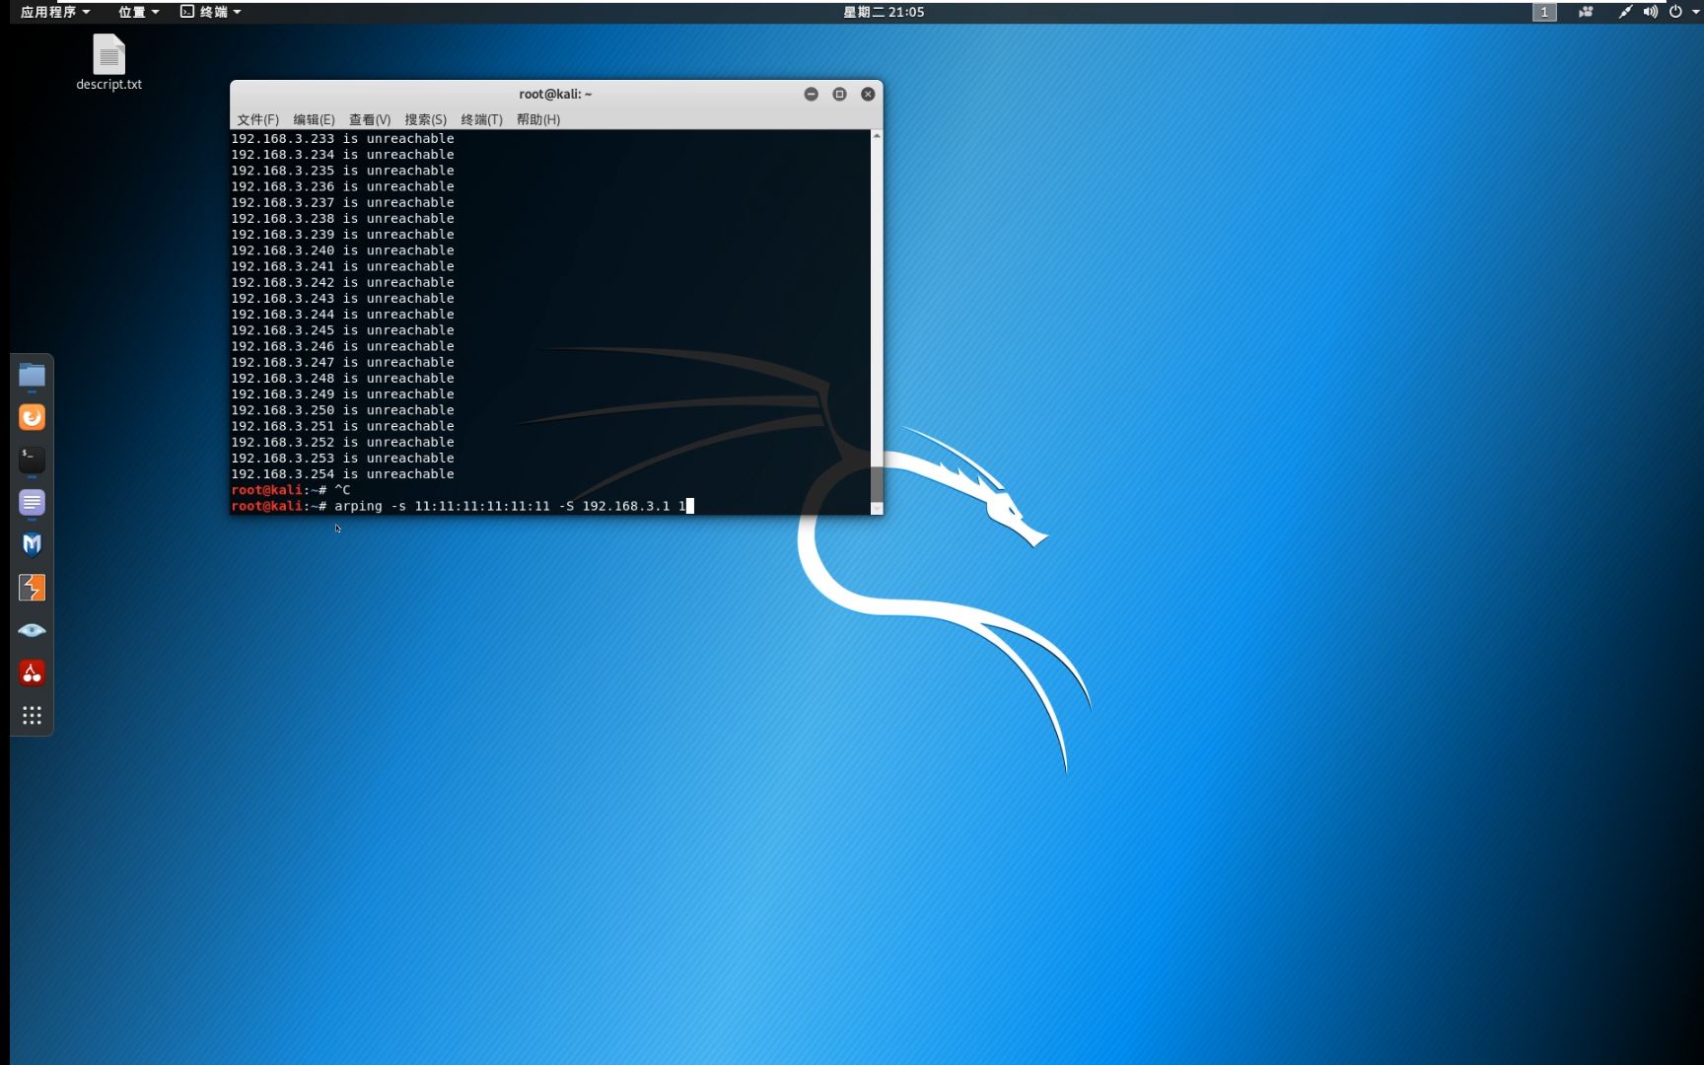Open the 终端(T) terminal menu

[481, 119]
